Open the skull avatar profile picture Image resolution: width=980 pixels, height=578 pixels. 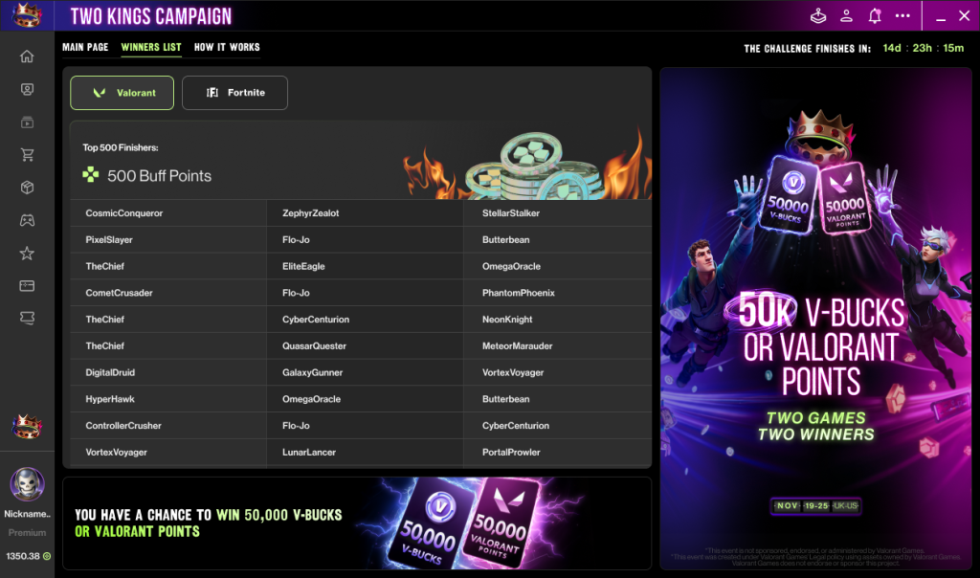[x=27, y=484]
